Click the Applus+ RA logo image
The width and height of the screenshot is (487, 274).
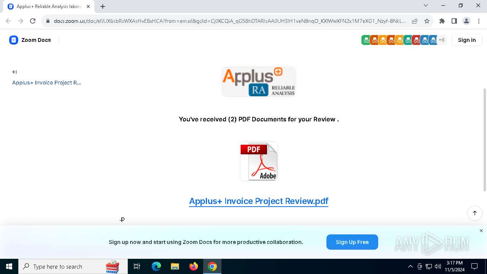pyautogui.click(x=259, y=82)
